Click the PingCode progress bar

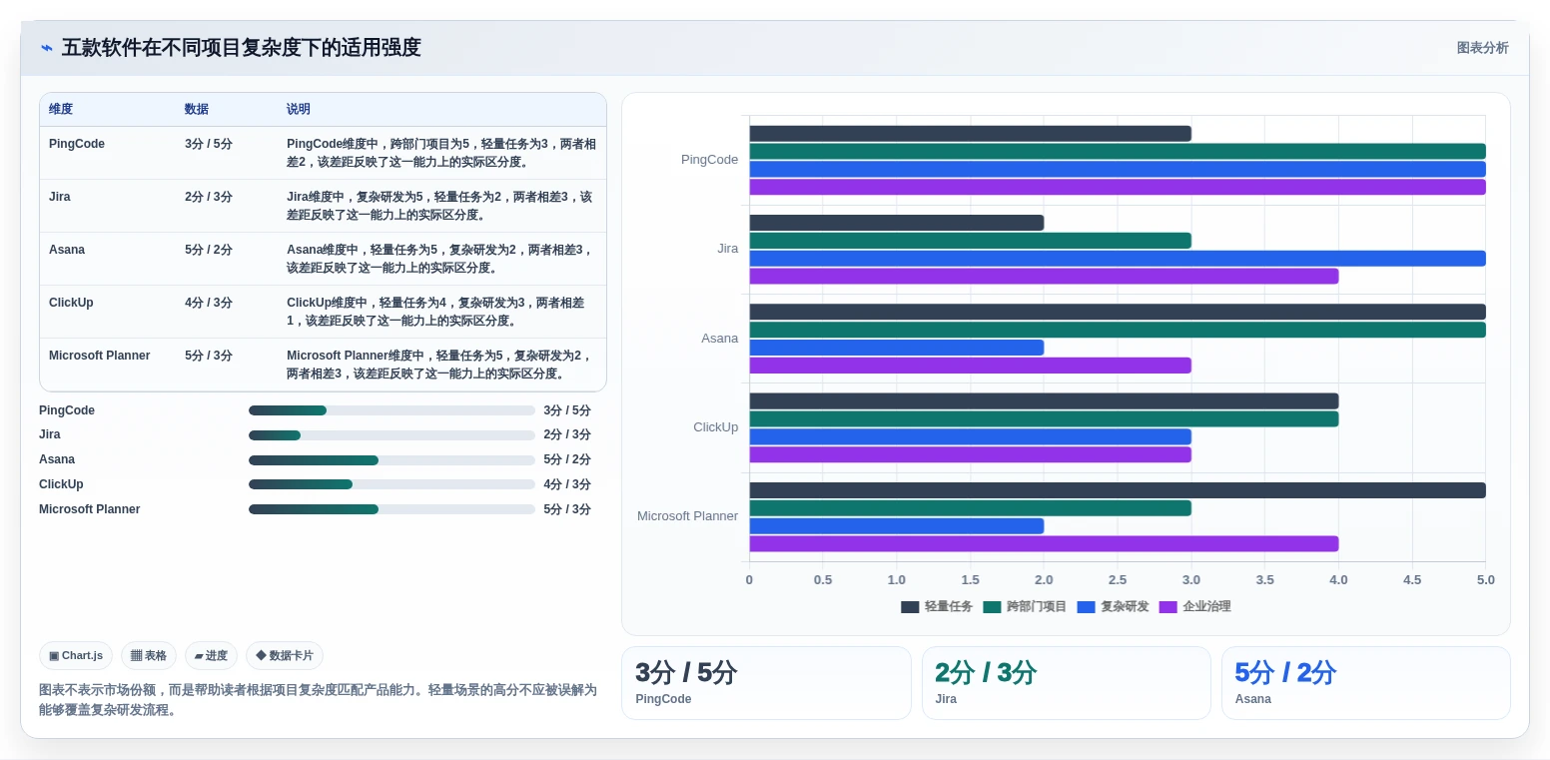click(x=391, y=410)
